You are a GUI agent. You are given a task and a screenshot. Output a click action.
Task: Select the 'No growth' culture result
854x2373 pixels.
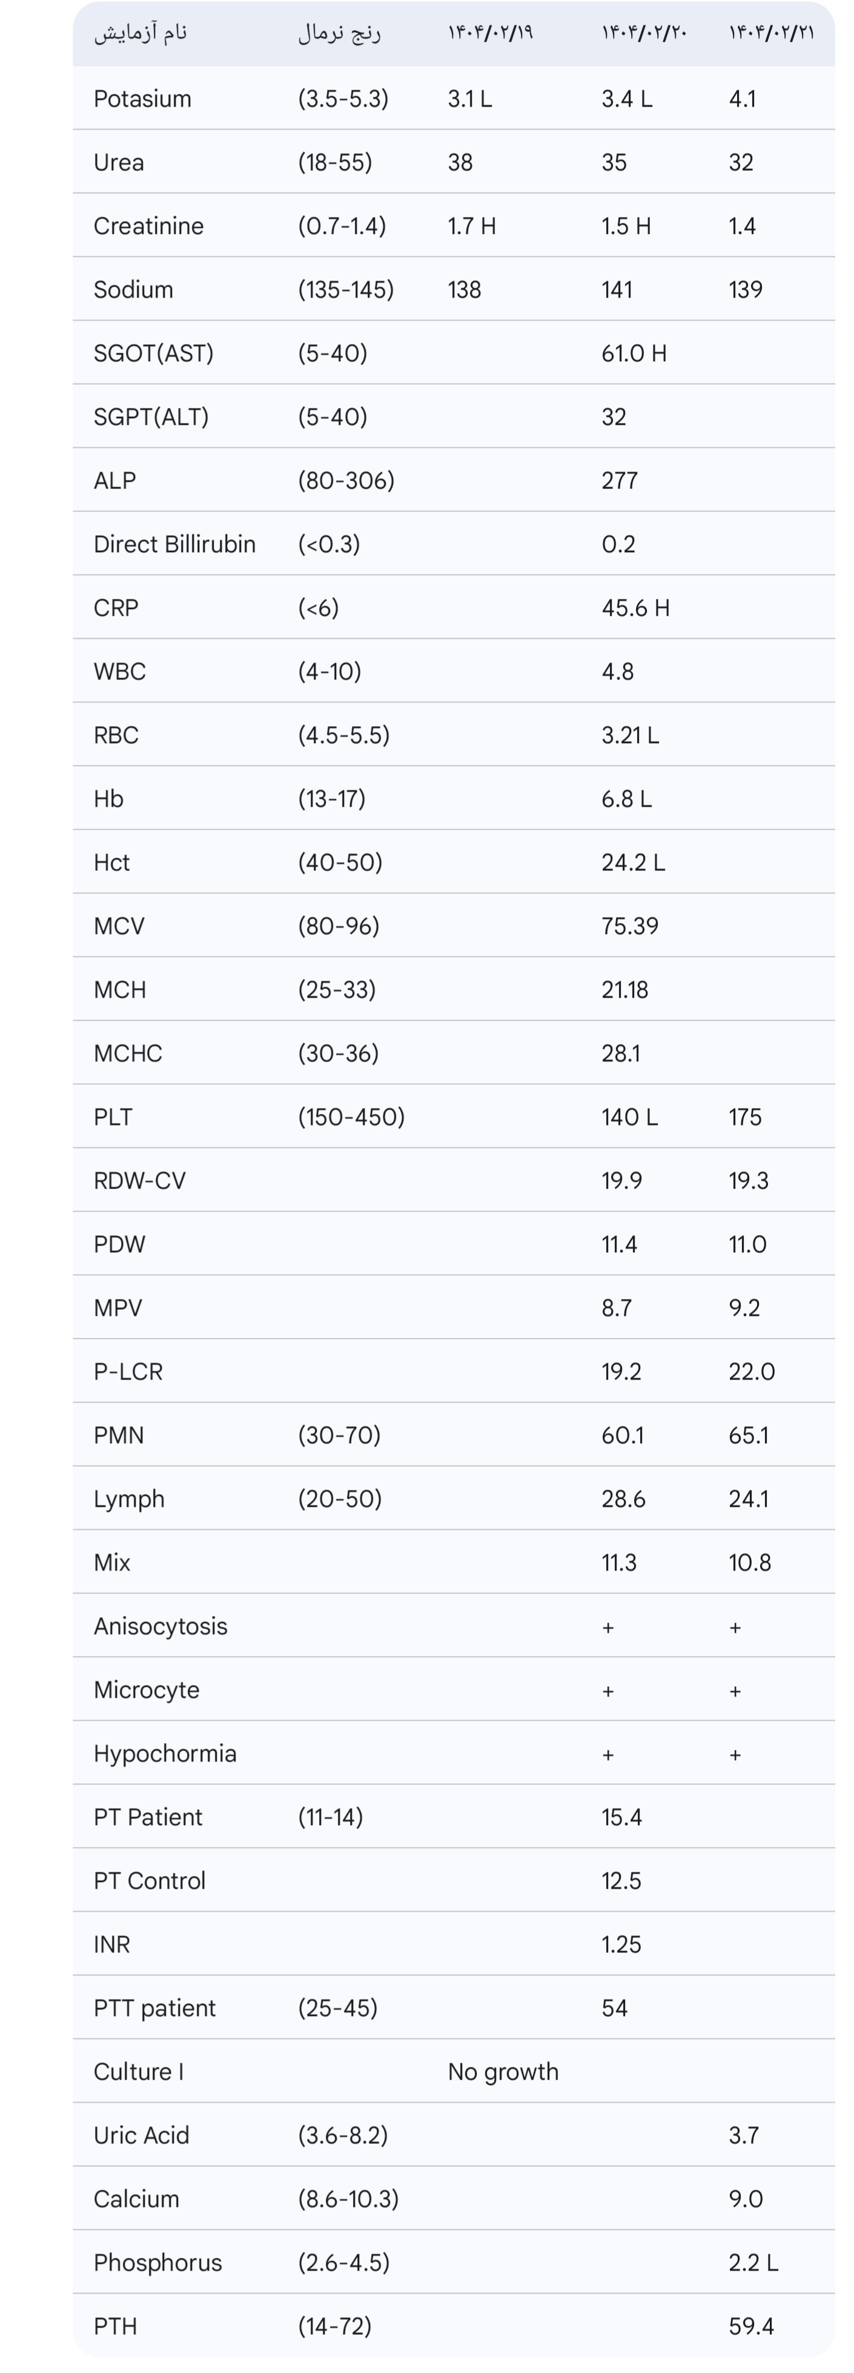pyautogui.click(x=503, y=2072)
